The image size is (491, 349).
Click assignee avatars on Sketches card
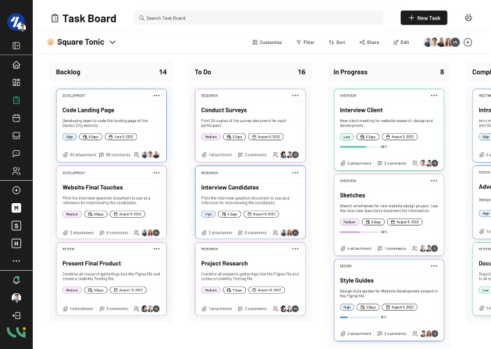(429, 248)
